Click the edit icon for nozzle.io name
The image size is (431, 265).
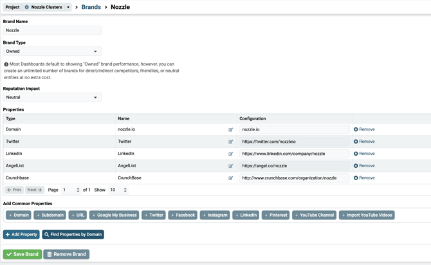coord(230,129)
